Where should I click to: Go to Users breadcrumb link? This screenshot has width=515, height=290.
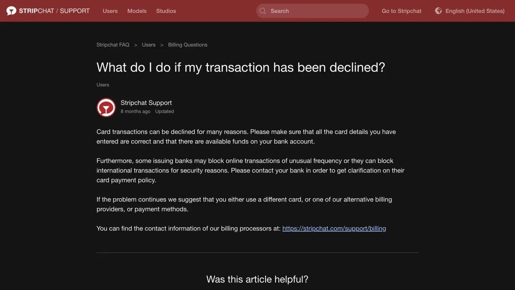[x=149, y=45]
